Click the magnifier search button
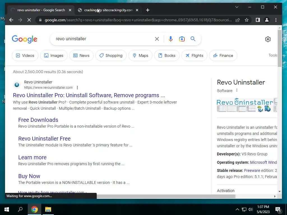The width and height of the screenshot is (287, 215). coord(193,39)
